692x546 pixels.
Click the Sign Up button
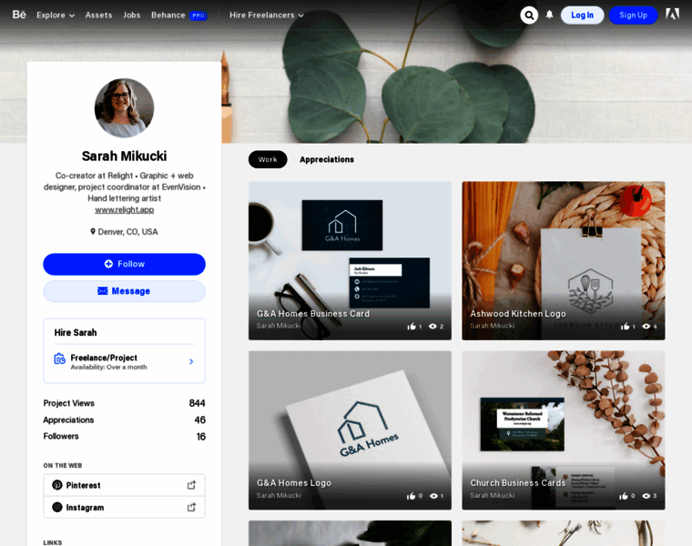[x=634, y=15]
